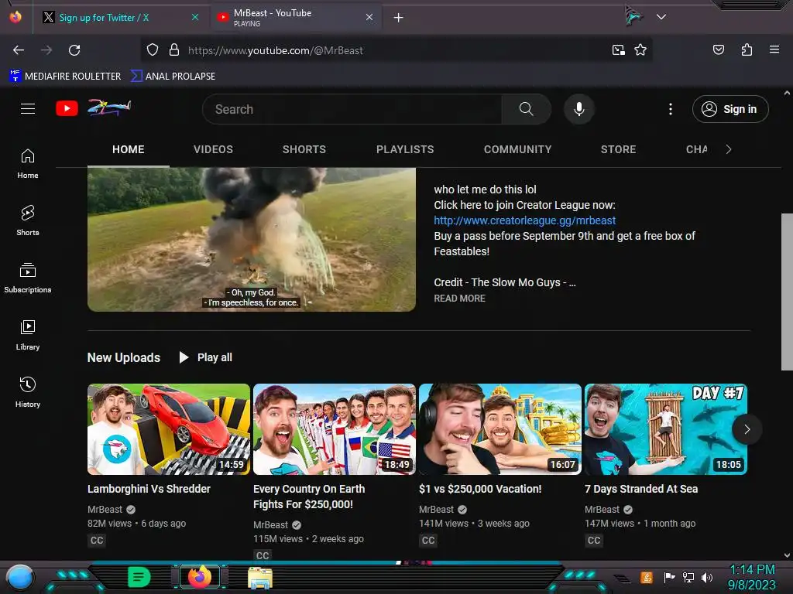
Task: Open 7 Days Stranded At Sea thumbnail
Action: (665, 429)
